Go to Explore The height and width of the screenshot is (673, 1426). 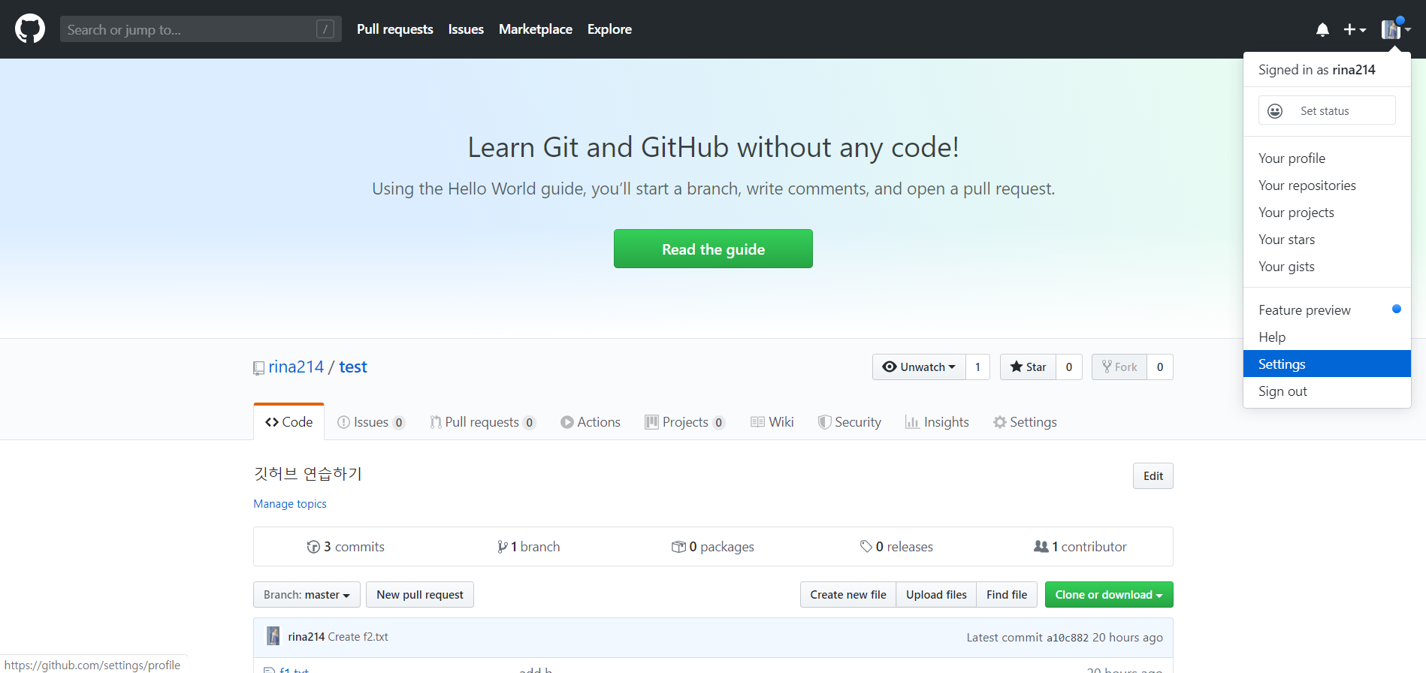pos(609,29)
